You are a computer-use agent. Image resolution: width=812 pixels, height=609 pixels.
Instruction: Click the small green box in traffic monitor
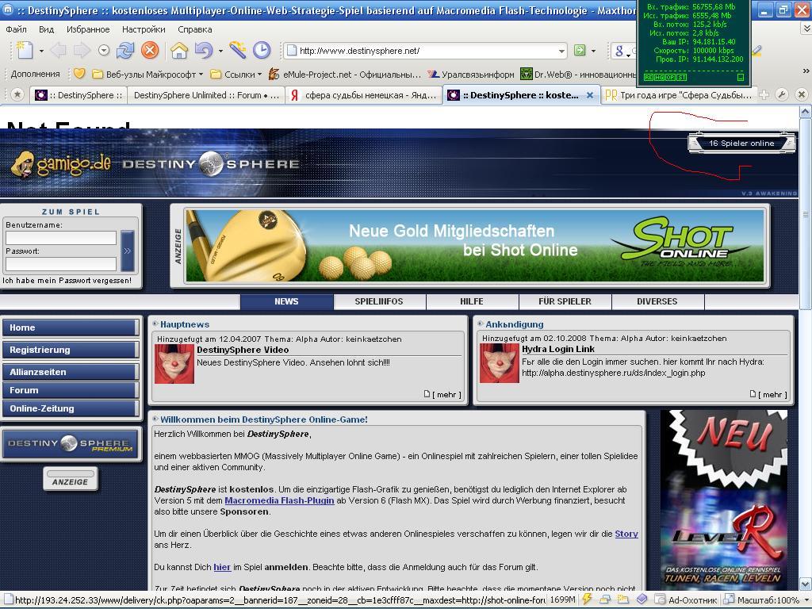point(741,77)
